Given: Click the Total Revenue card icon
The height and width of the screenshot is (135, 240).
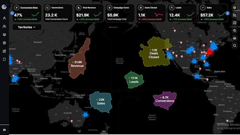Looking at the screenshot, I should point(79,8).
